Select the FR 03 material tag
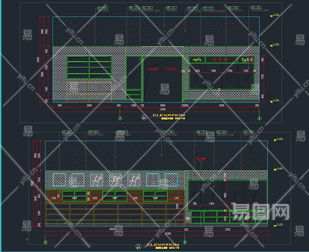The image size is (309, 252). pyautogui.click(x=122, y=132)
